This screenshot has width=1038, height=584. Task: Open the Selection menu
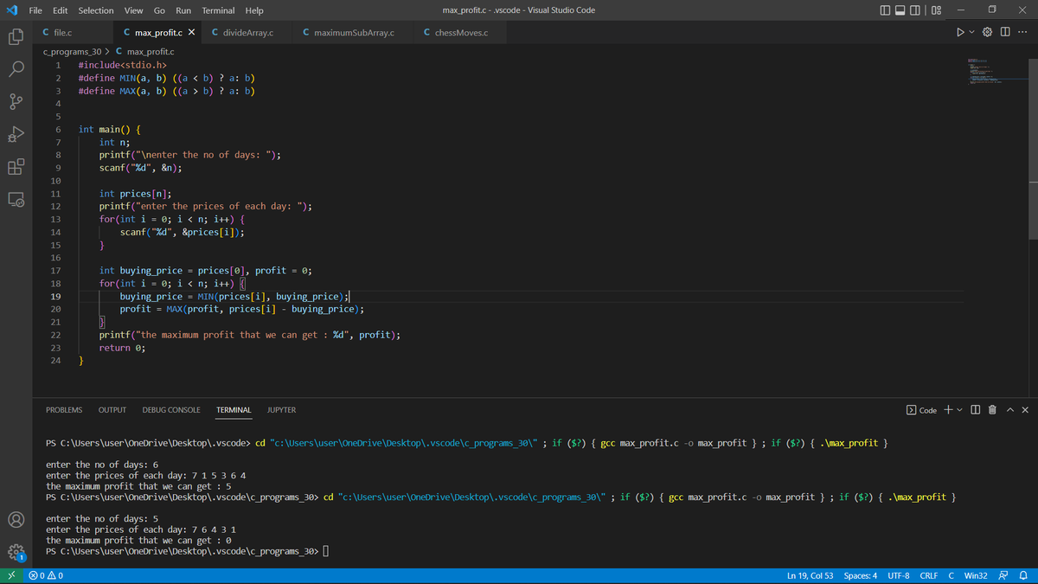[x=95, y=10]
